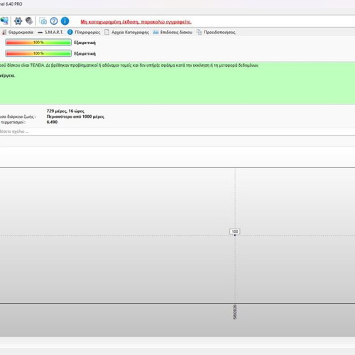Click the first 100% performance bar
This screenshot has width=355, height=355.
click(x=38, y=43)
